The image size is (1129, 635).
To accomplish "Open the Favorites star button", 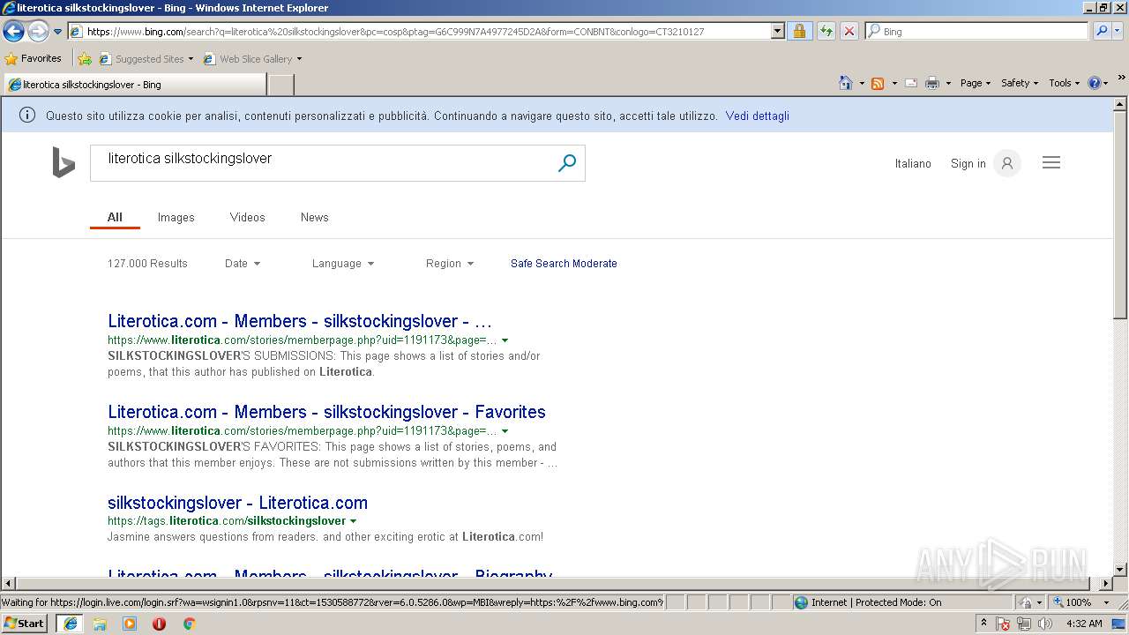I will coord(34,58).
